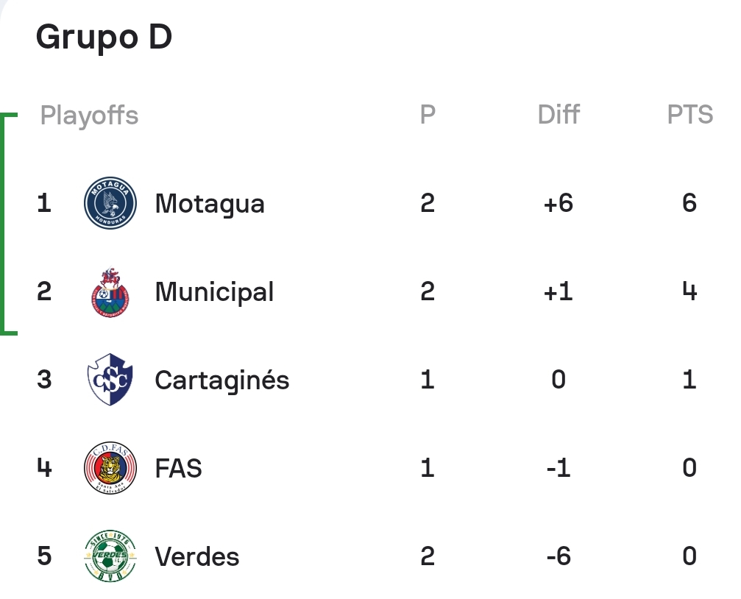Click the Grupo D heading
Viewport: 741px width, 599px height.
coord(104,37)
